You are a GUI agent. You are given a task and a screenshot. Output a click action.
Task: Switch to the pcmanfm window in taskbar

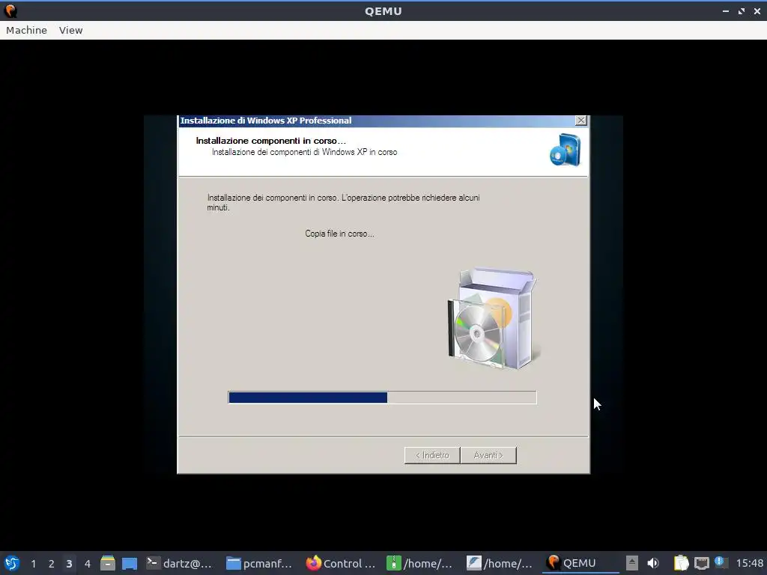click(259, 563)
